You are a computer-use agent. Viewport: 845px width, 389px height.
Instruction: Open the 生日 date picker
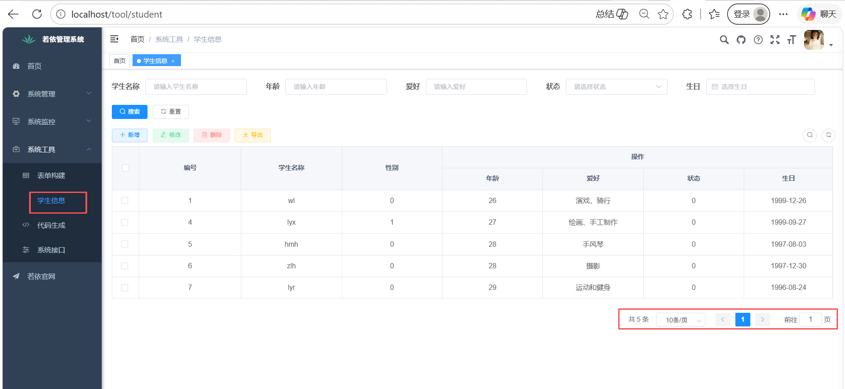point(760,87)
